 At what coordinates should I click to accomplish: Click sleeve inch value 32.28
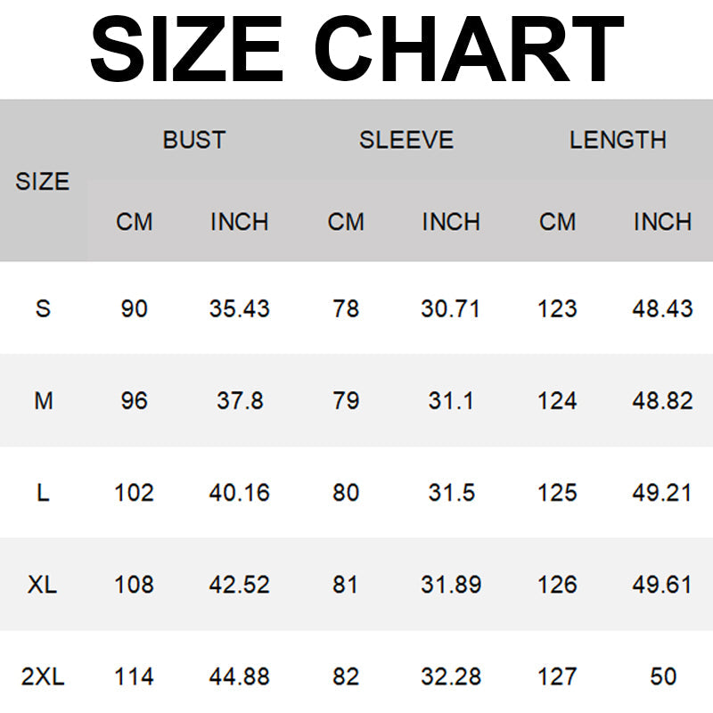(x=451, y=676)
